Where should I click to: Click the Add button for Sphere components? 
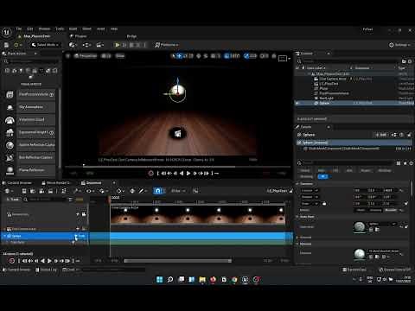tap(381, 135)
